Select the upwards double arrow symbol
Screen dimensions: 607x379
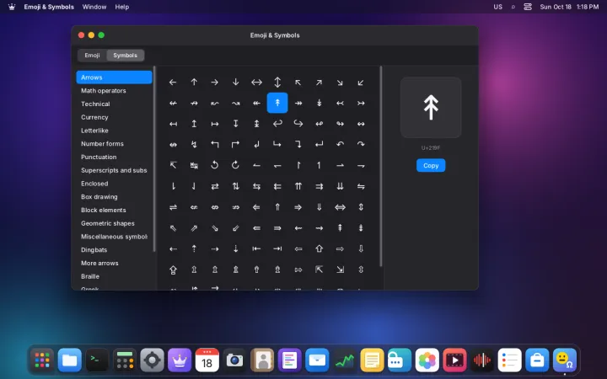pos(277,207)
